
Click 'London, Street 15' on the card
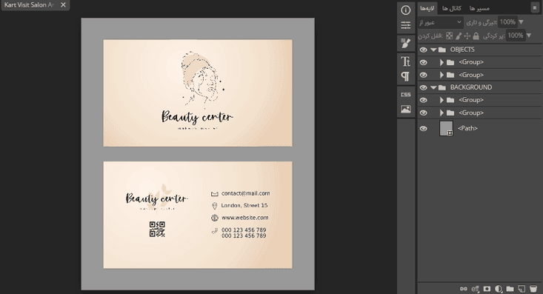click(x=244, y=205)
